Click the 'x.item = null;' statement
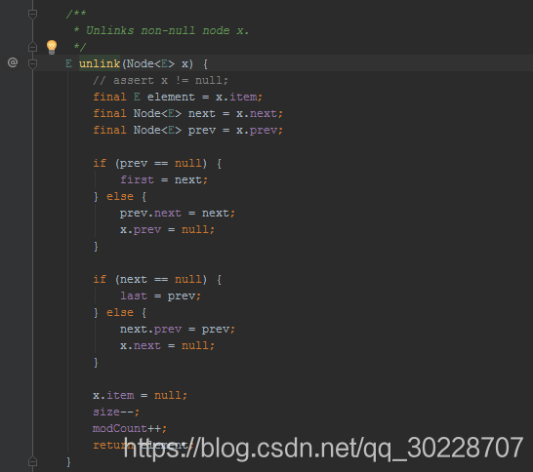 (140, 396)
